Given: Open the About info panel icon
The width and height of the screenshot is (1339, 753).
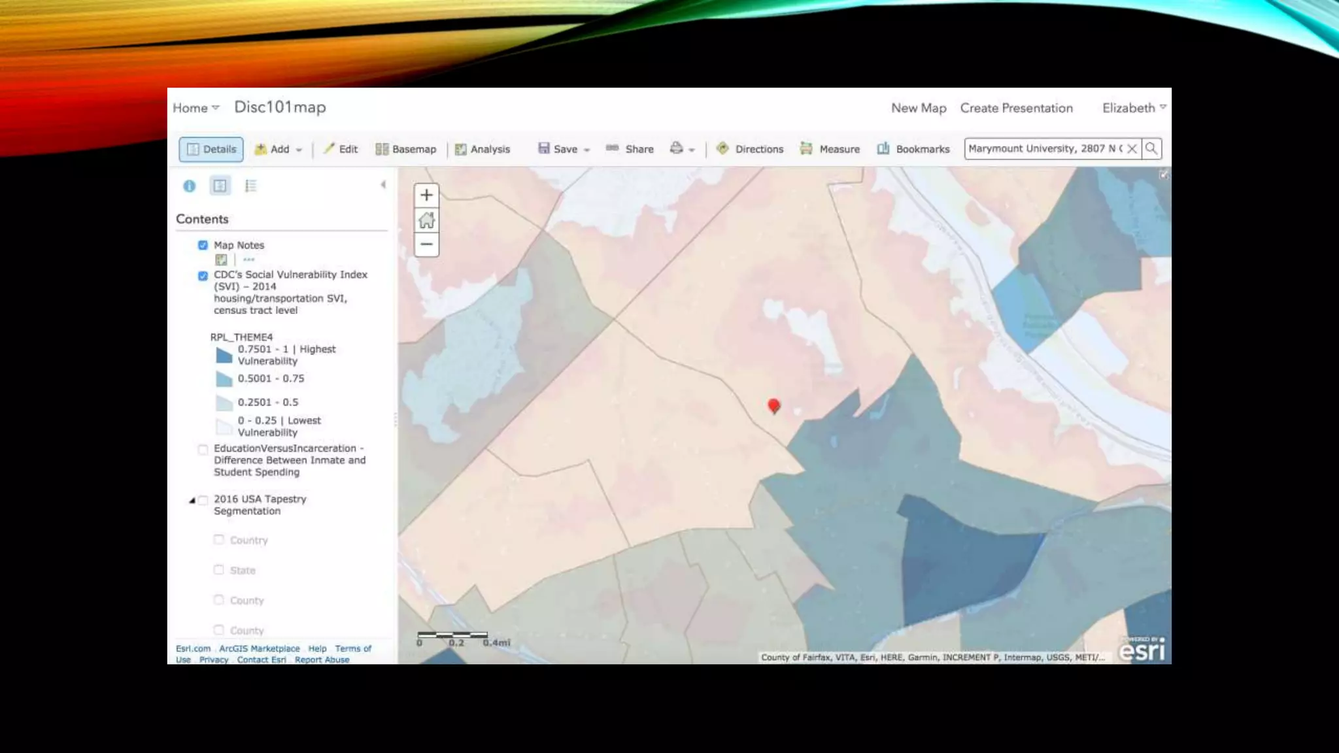Looking at the screenshot, I should (x=190, y=186).
